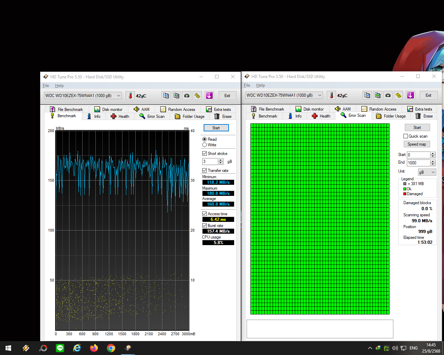Screen dimensions: 444x355
Task: Open the Random Access tab in the Error Scan window
Action: pyautogui.click(x=379, y=109)
